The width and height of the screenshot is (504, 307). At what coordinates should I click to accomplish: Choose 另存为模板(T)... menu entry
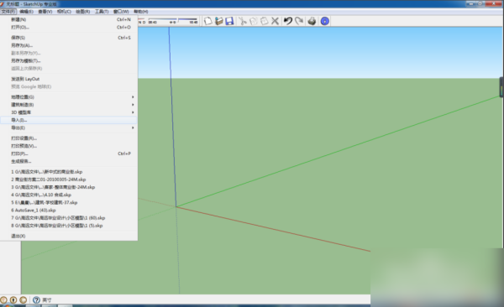pos(69,60)
